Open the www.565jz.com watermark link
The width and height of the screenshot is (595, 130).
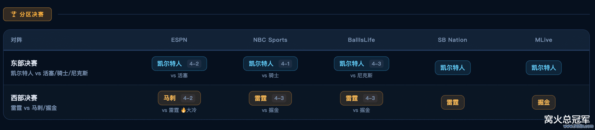[578, 126]
